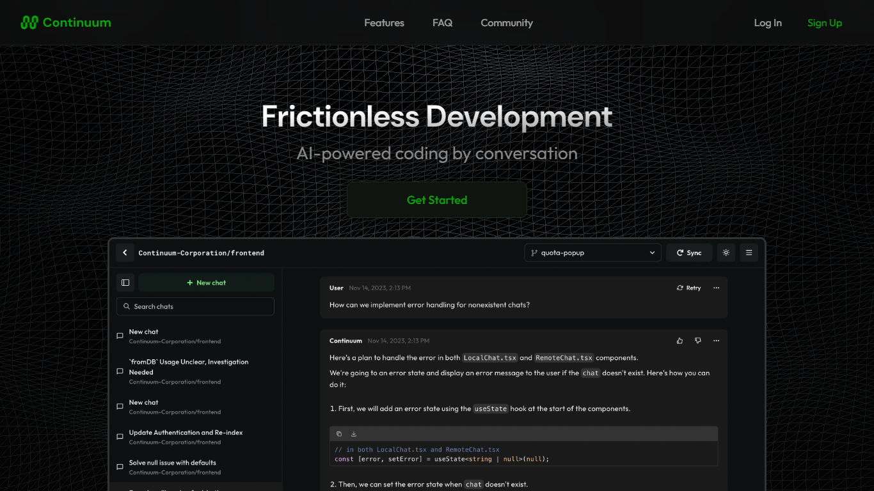Click the Frictionless Development headline
This screenshot has height=491, width=874.
437,117
